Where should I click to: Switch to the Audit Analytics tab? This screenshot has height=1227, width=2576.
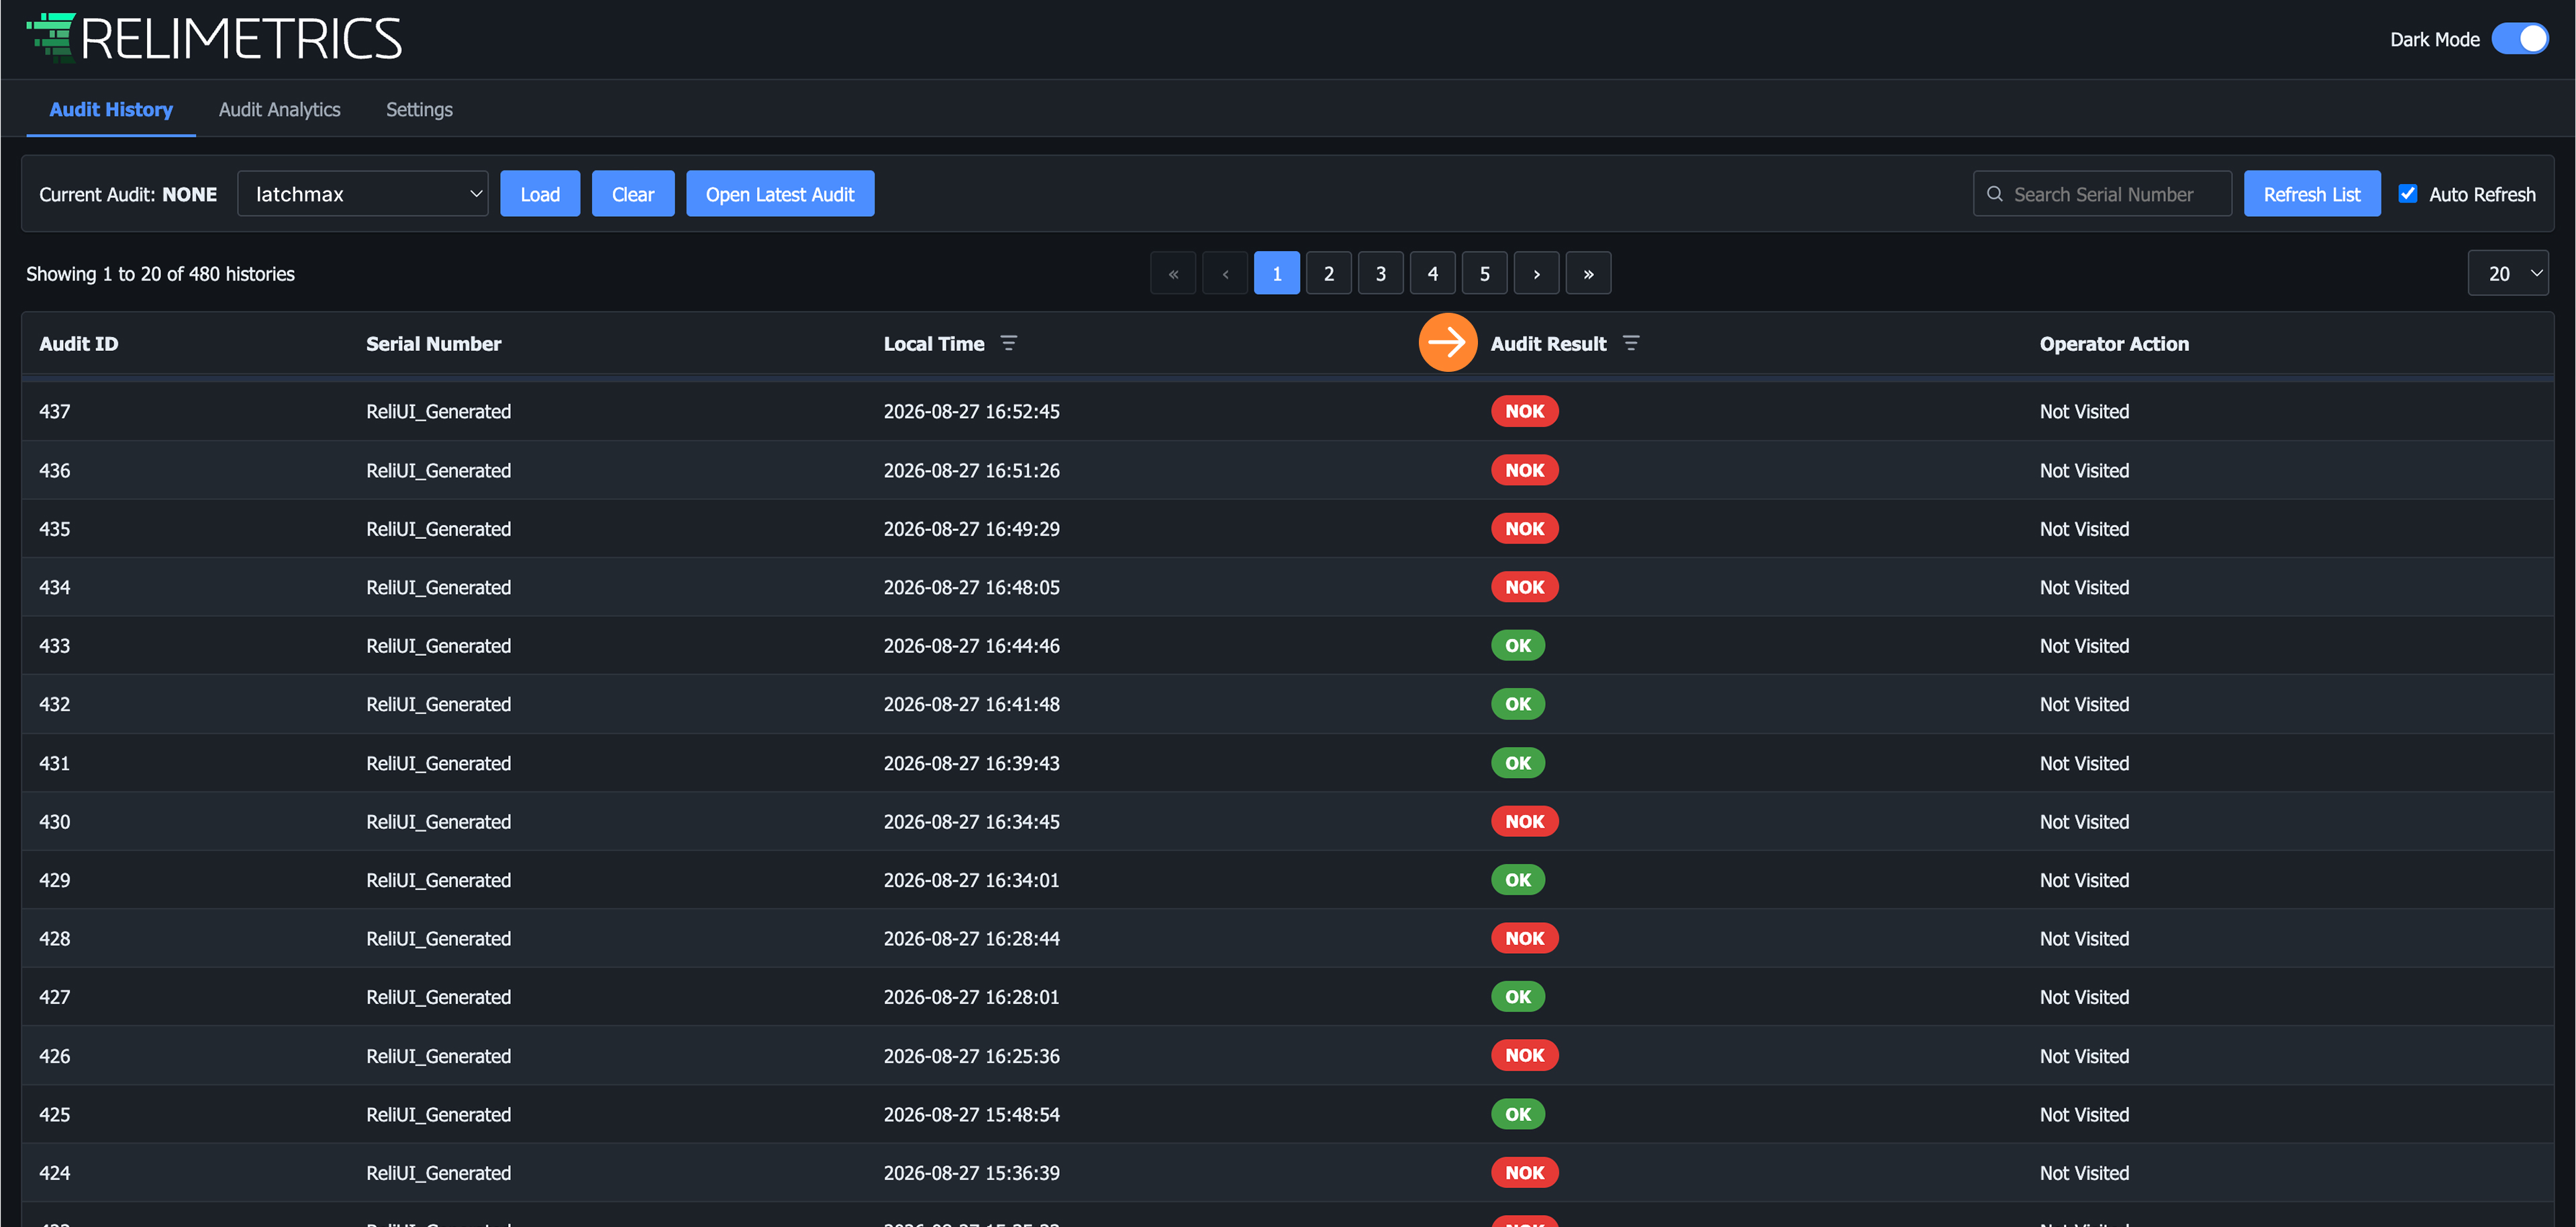point(279,109)
